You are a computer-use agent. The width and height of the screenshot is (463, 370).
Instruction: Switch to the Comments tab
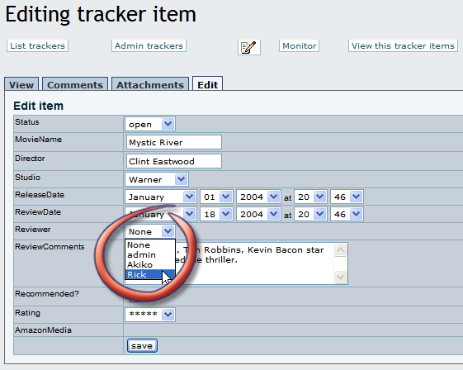point(75,85)
